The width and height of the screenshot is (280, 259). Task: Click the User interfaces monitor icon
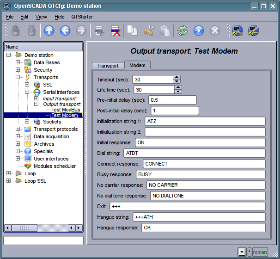tap(28, 159)
